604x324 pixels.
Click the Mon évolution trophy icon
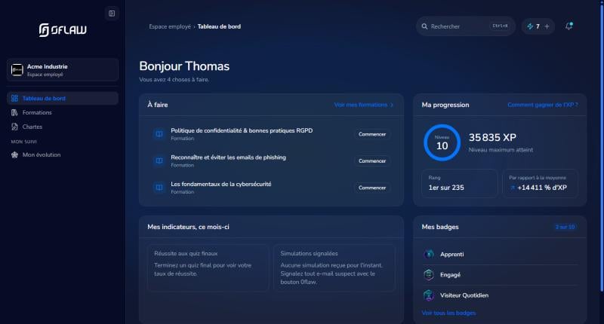coord(14,155)
